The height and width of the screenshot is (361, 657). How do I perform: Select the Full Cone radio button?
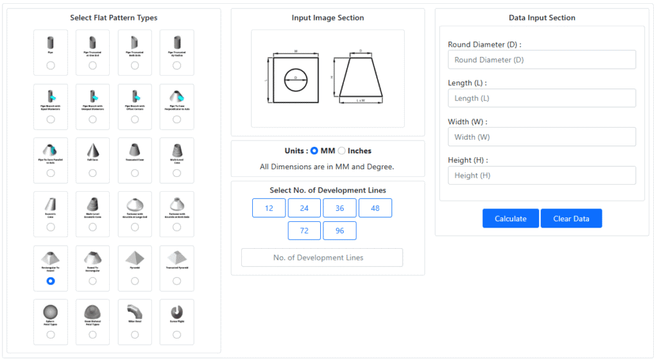click(92, 173)
